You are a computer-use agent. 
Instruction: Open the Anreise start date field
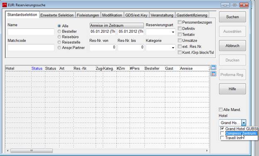(103, 32)
